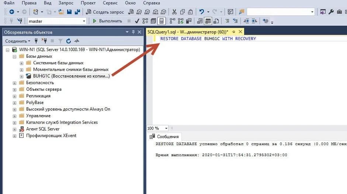Viewport: 347px width, 194px height.
Task: Open the Query Options icon
Action: click(153, 21)
